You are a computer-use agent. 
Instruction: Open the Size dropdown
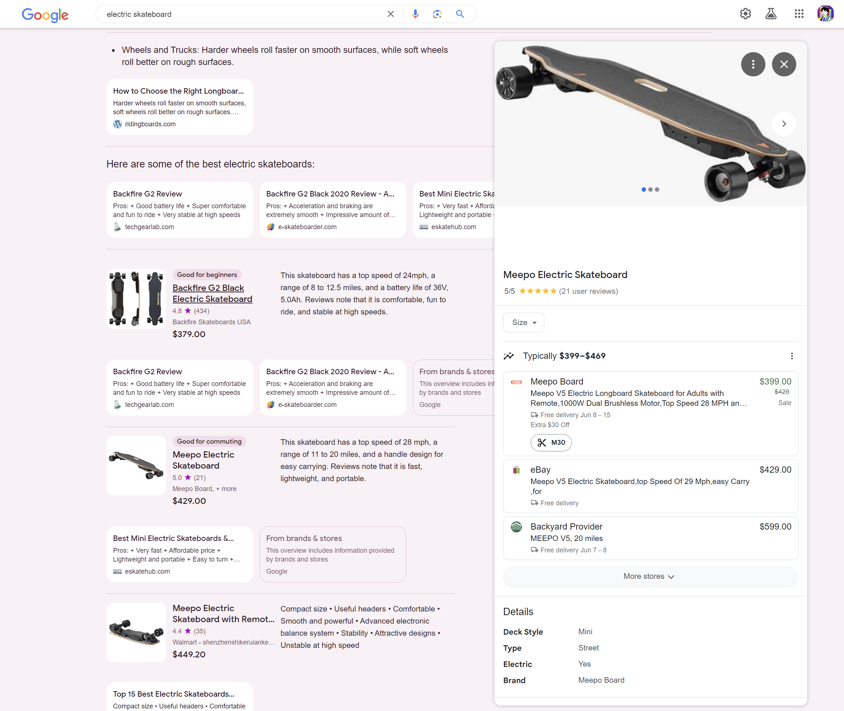[523, 322]
